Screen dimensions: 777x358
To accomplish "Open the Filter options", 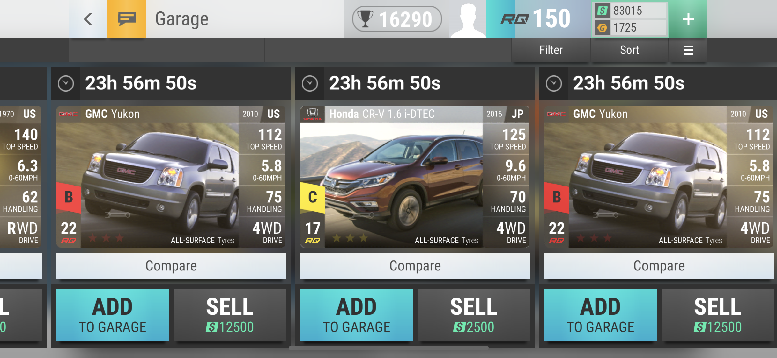I will point(551,50).
